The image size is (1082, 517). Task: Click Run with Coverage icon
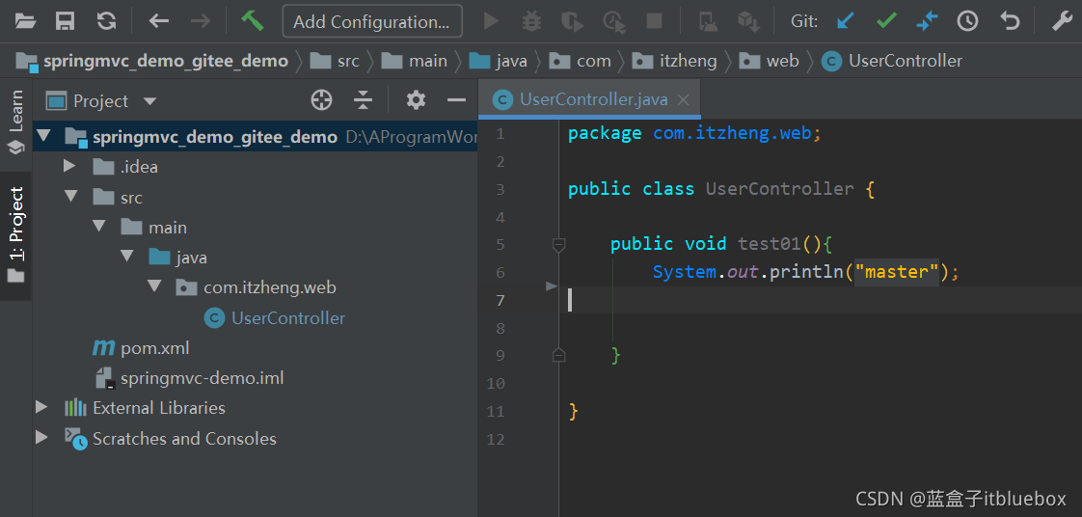click(572, 21)
